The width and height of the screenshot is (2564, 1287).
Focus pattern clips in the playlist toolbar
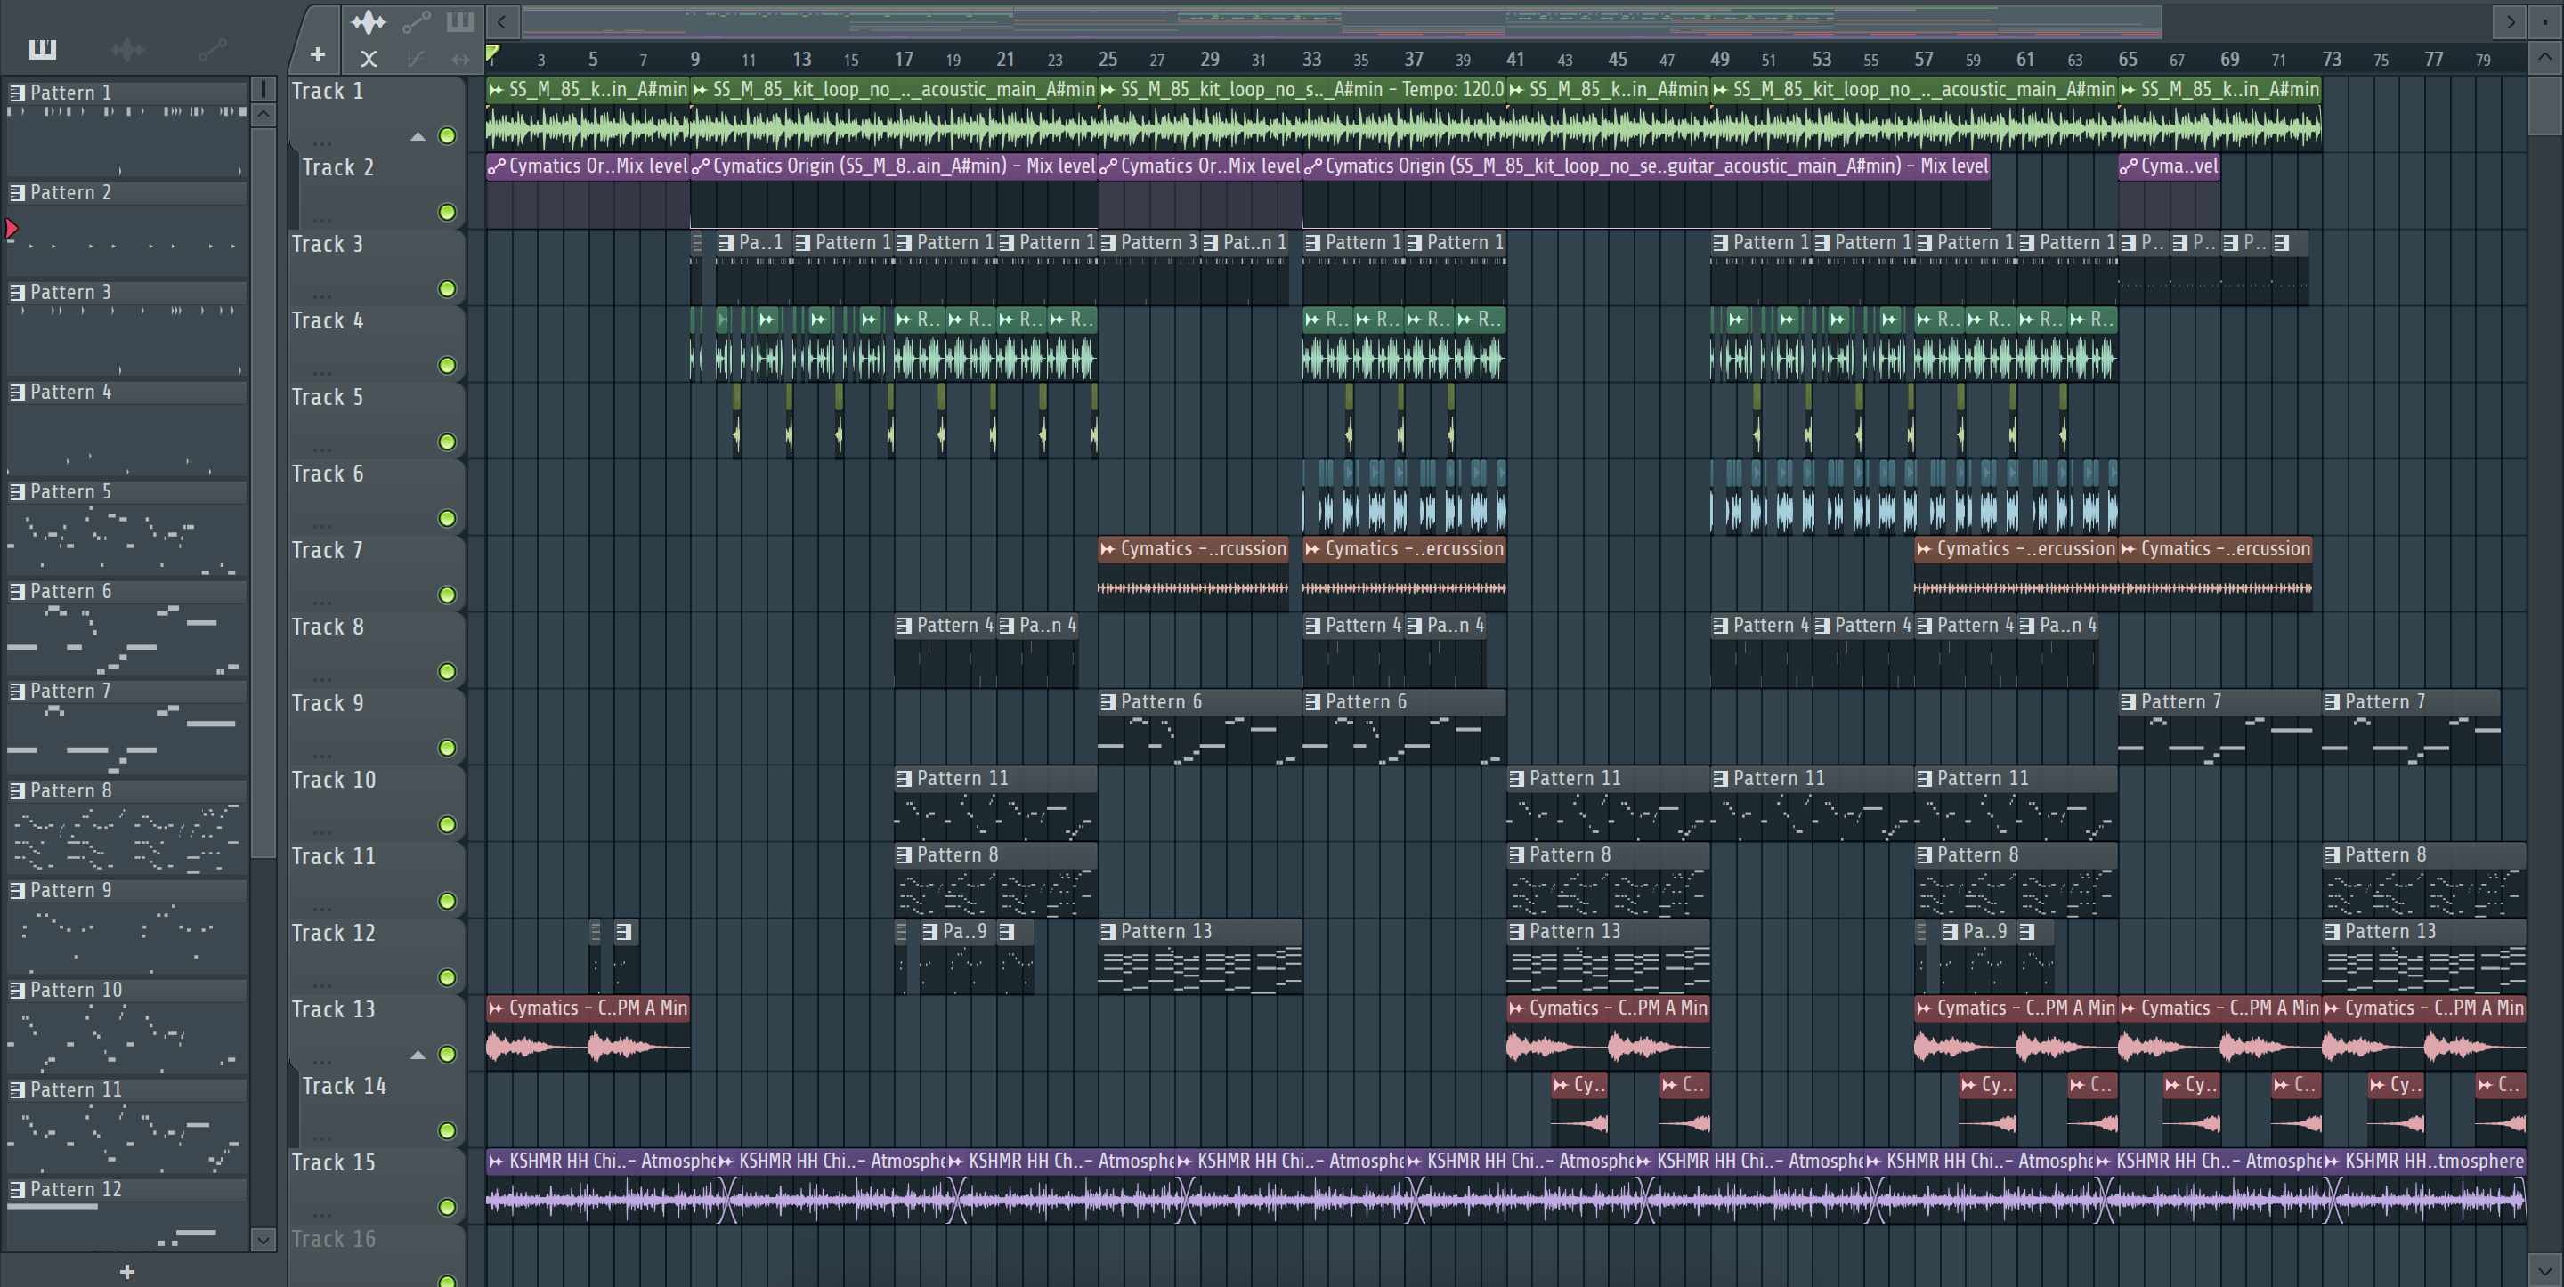(x=460, y=20)
